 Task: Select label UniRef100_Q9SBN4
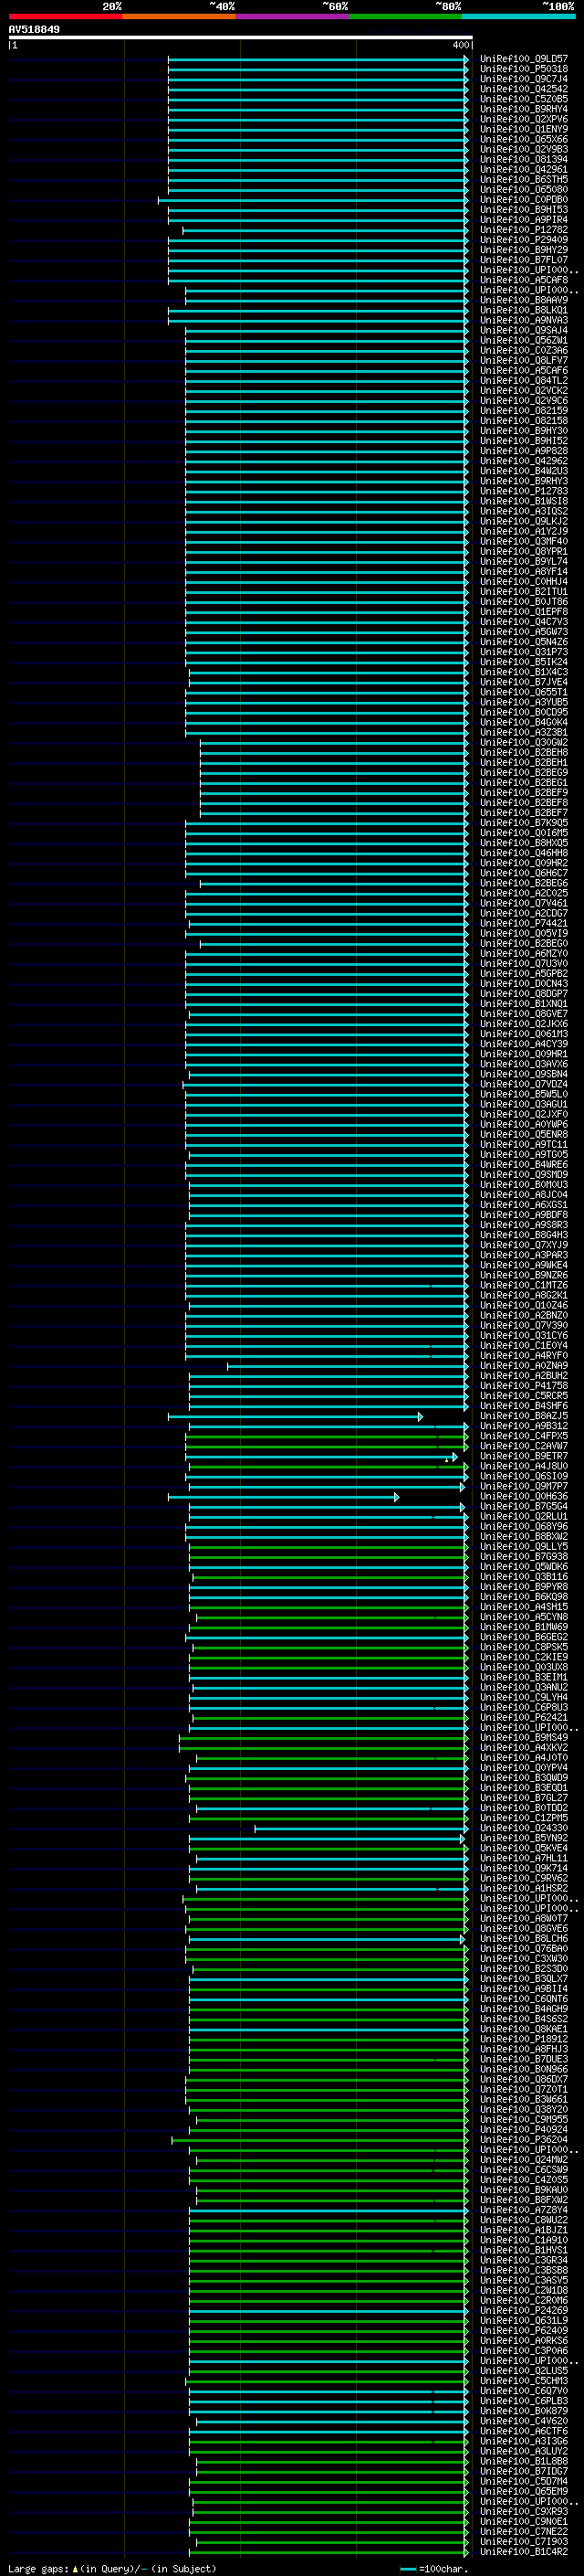[x=523, y=1074]
